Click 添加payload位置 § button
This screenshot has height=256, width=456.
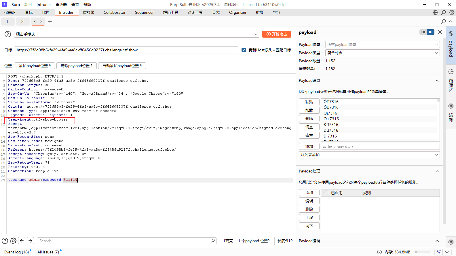click(x=35, y=66)
